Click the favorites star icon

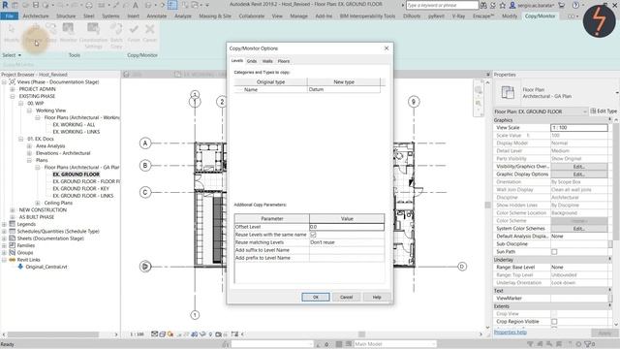(502, 6)
